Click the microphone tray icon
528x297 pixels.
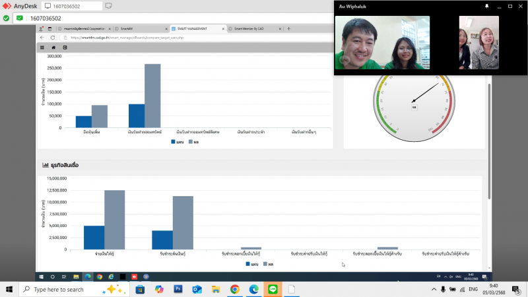click(x=443, y=289)
